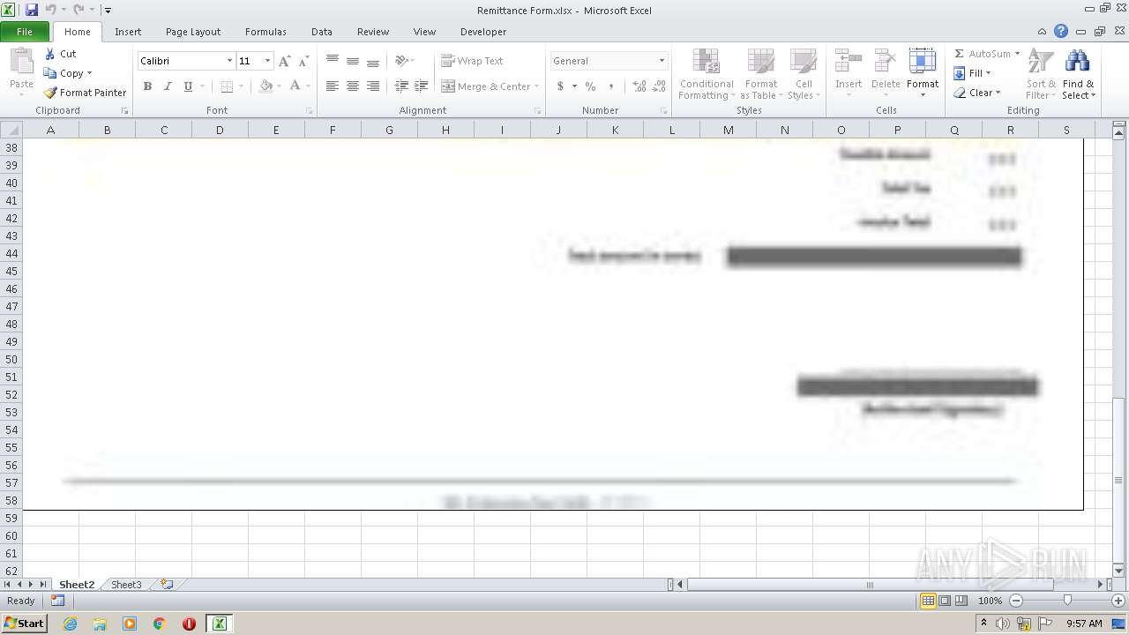Image resolution: width=1129 pixels, height=635 pixels.
Task: Apply Font Color letter A
Action: click(295, 86)
